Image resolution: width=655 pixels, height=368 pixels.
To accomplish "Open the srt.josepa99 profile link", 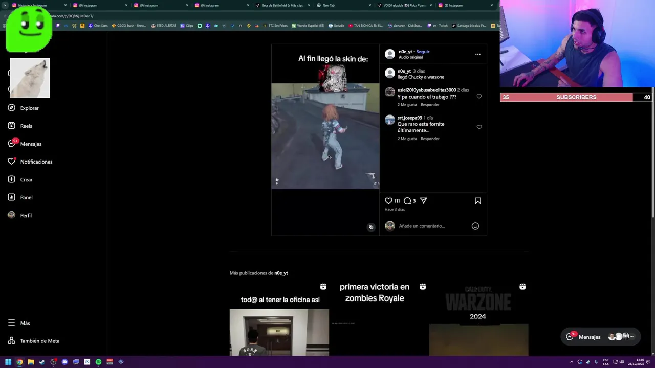I will 410,118.
